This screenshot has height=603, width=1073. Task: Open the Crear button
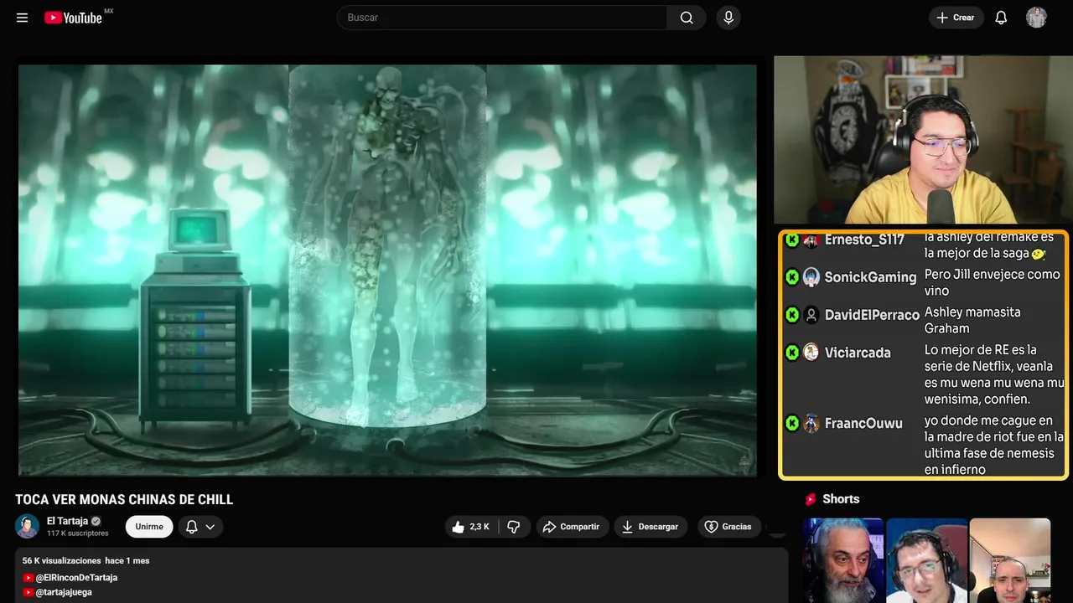pyautogui.click(x=956, y=18)
